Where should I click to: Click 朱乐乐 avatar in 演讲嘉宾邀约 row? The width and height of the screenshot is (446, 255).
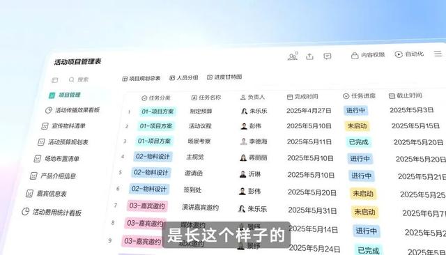click(x=242, y=209)
